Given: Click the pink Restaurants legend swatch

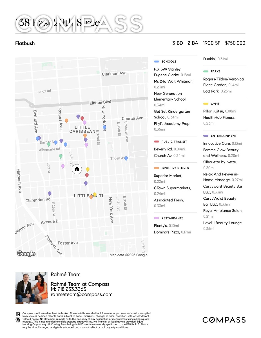Looking at the screenshot, I should click(157, 218).
